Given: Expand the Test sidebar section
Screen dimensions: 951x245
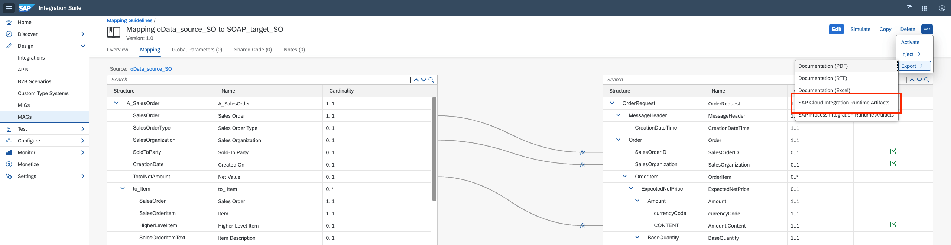Looking at the screenshot, I should coord(82,129).
